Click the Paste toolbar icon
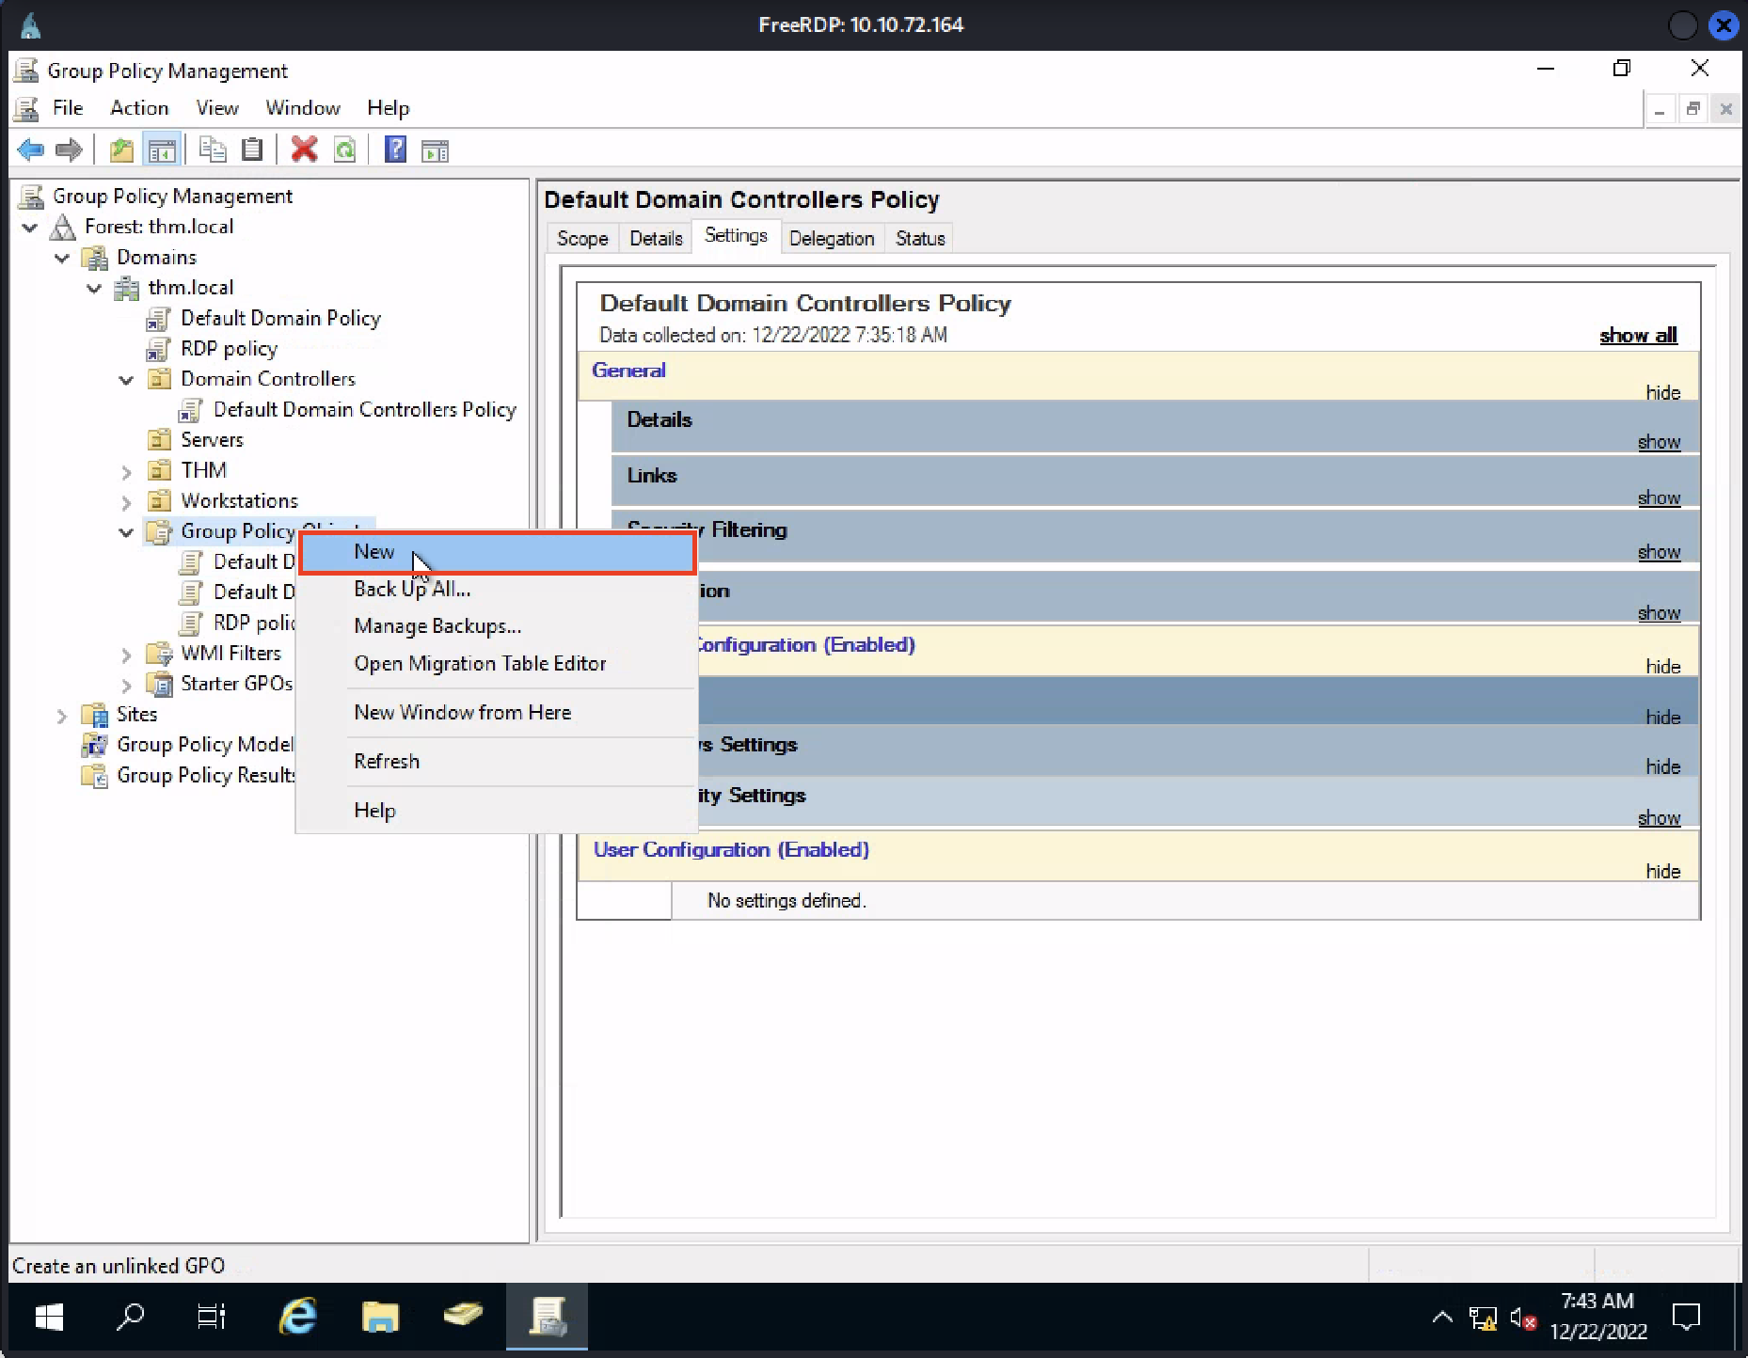The height and width of the screenshot is (1358, 1748). [252, 150]
